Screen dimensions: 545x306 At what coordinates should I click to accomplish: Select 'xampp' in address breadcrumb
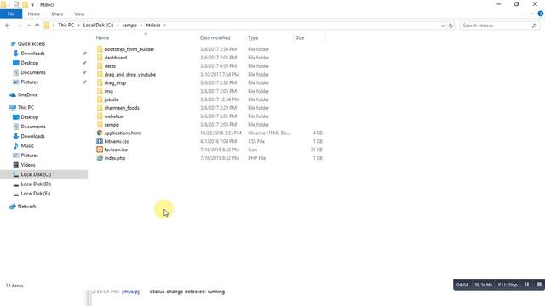point(129,25)
